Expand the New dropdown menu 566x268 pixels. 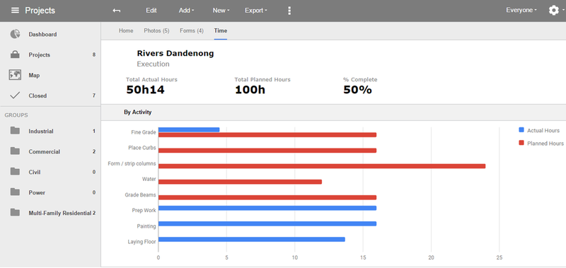tap(221, 11)
